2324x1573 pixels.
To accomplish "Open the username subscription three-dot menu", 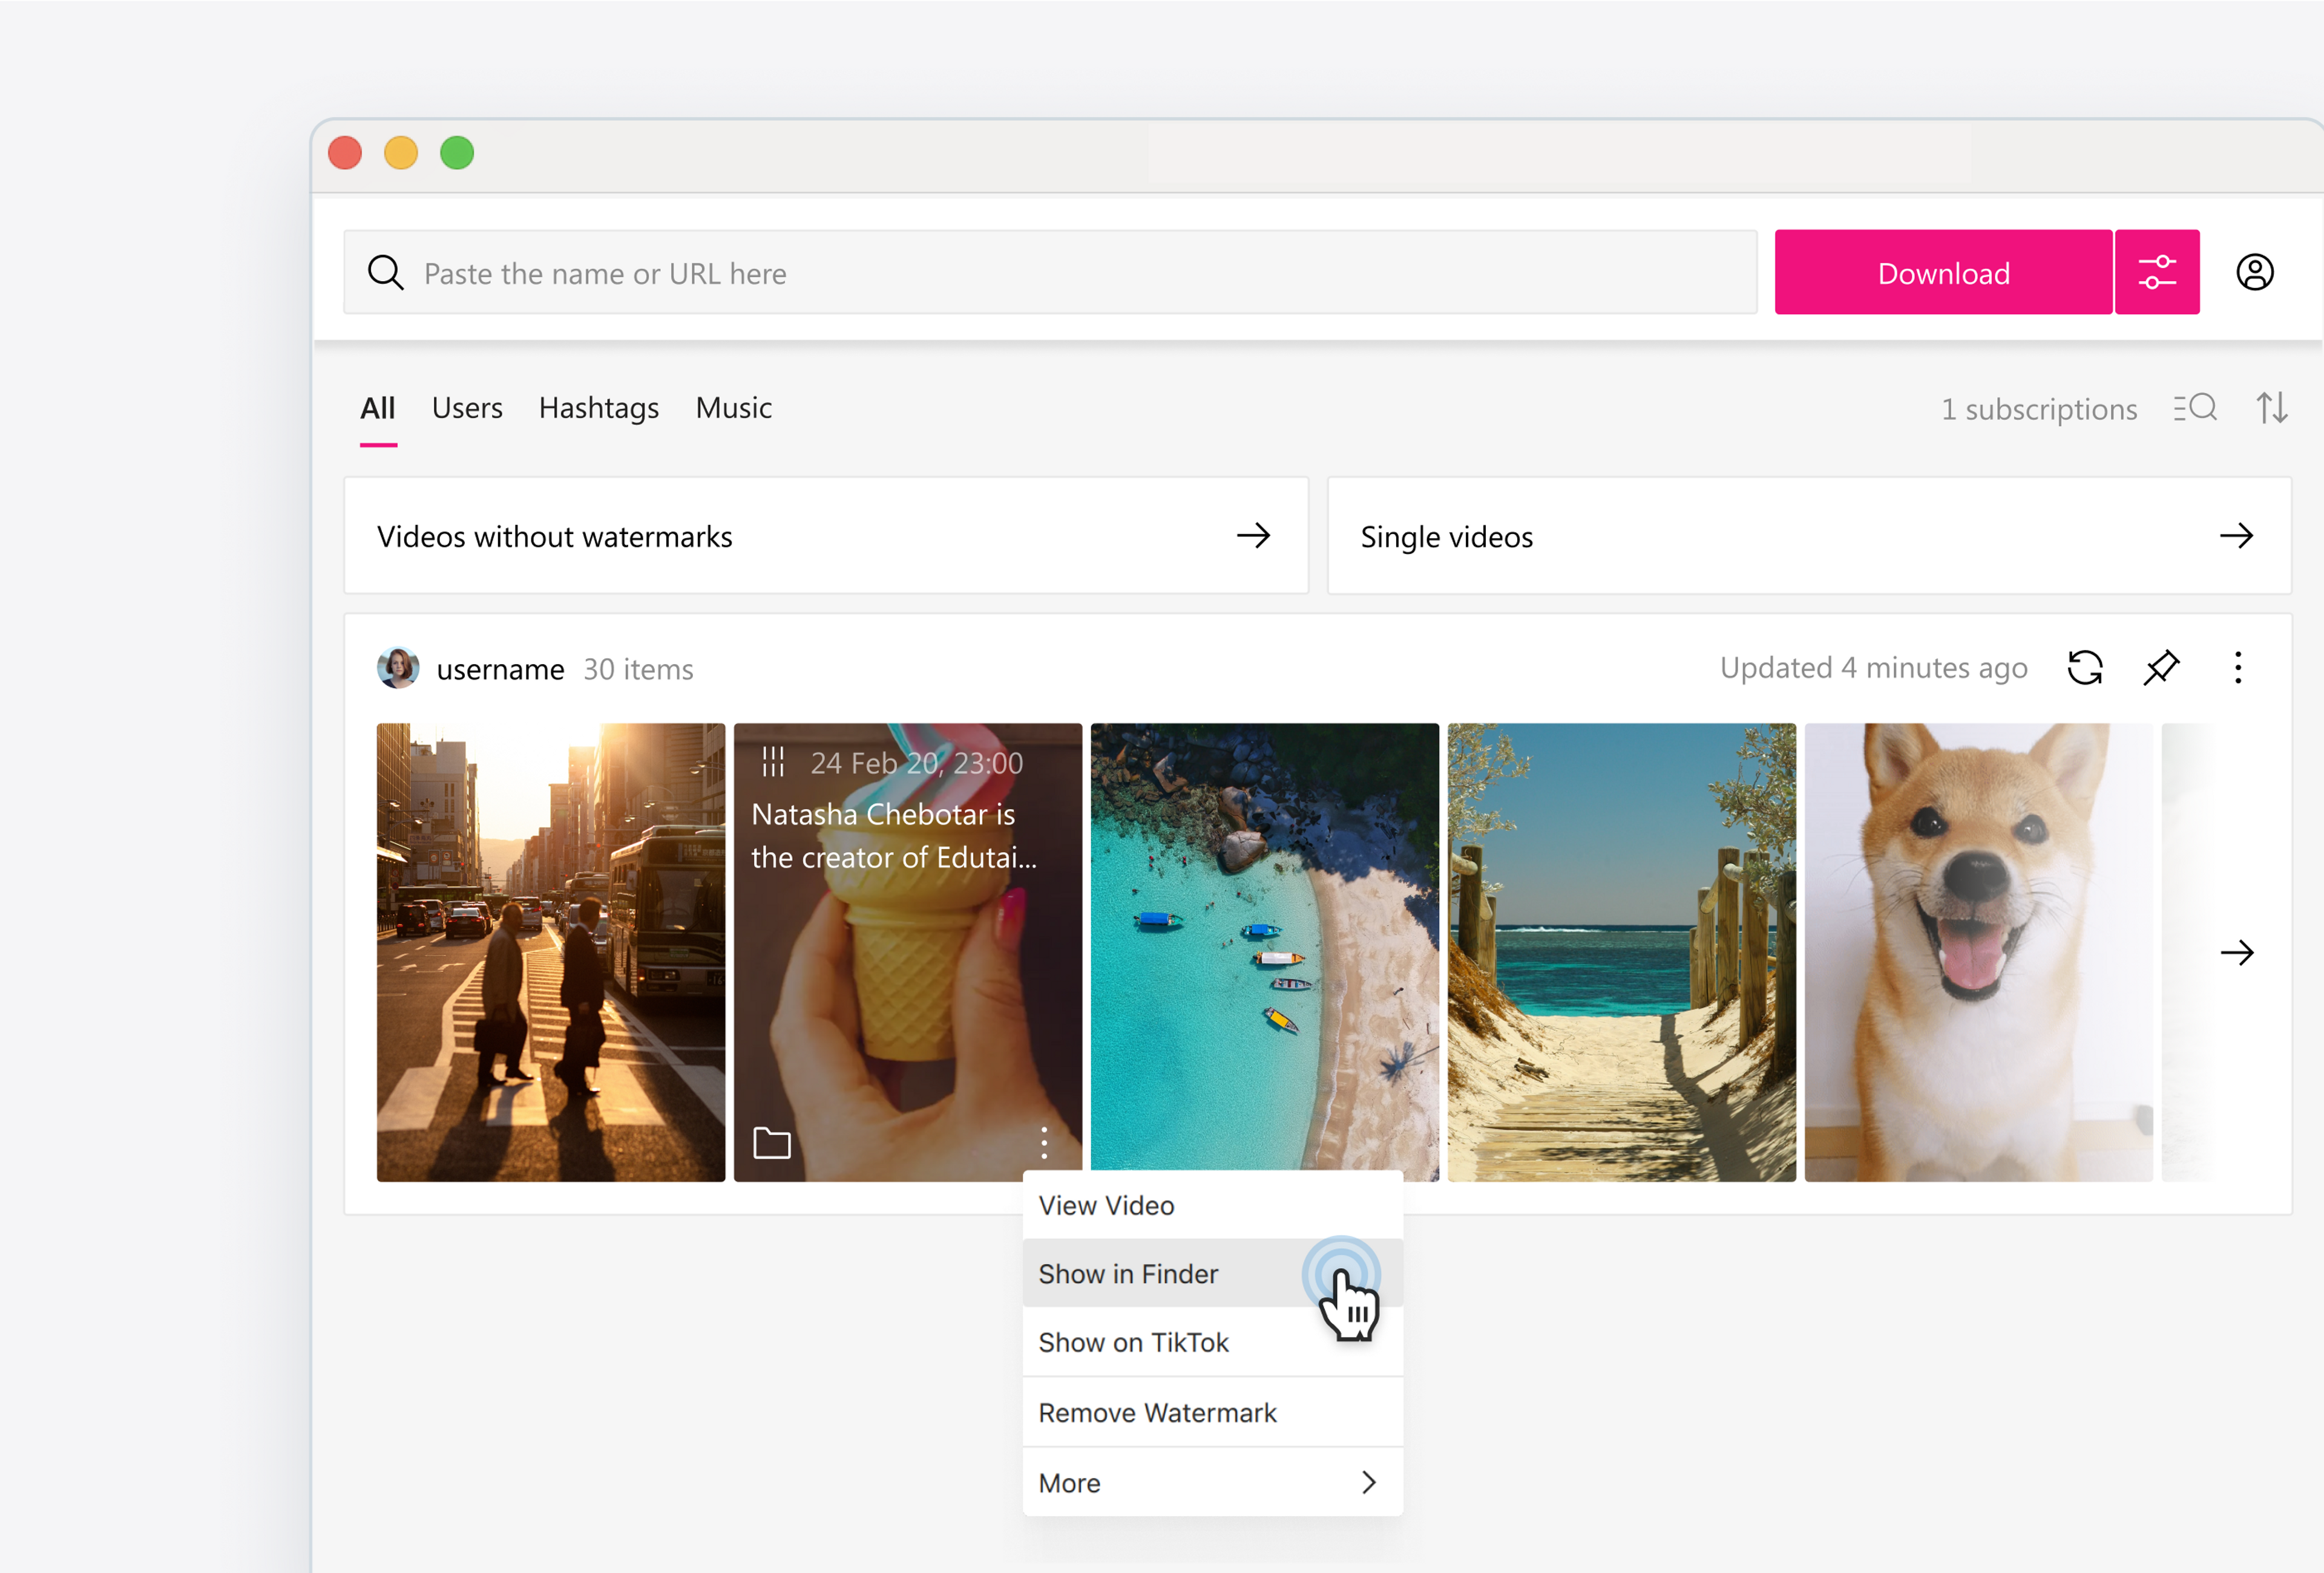I will coord(2237,668).
